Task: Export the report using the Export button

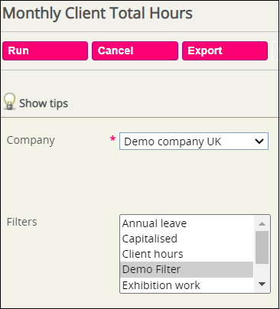Action: 225,51
